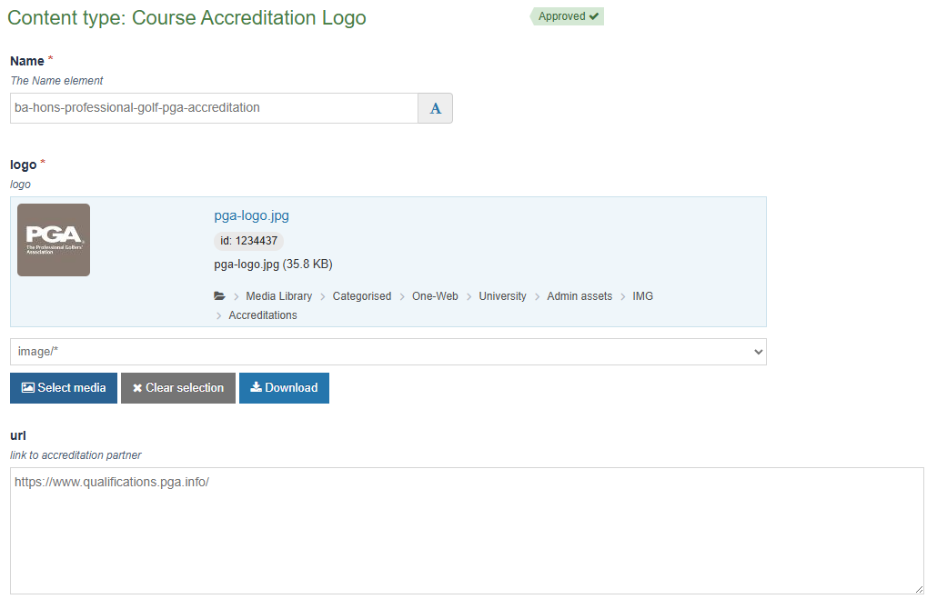Click 'The Name element' description text
This screenshot has height=609, width=947.
click(x=56, y=80)
